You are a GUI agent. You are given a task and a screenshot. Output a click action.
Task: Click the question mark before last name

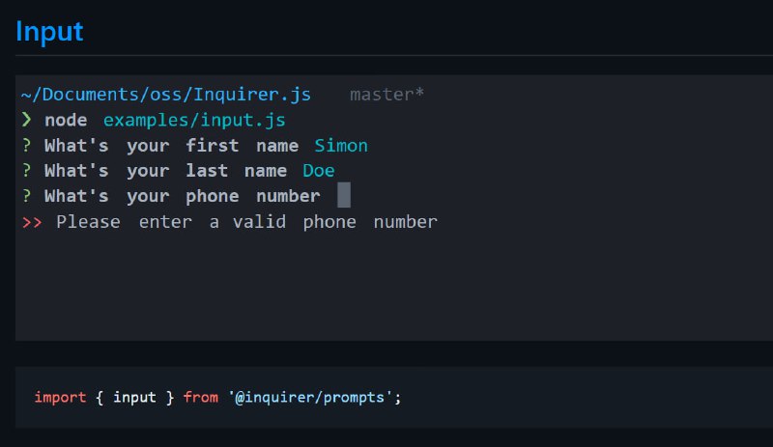(27, 171)
